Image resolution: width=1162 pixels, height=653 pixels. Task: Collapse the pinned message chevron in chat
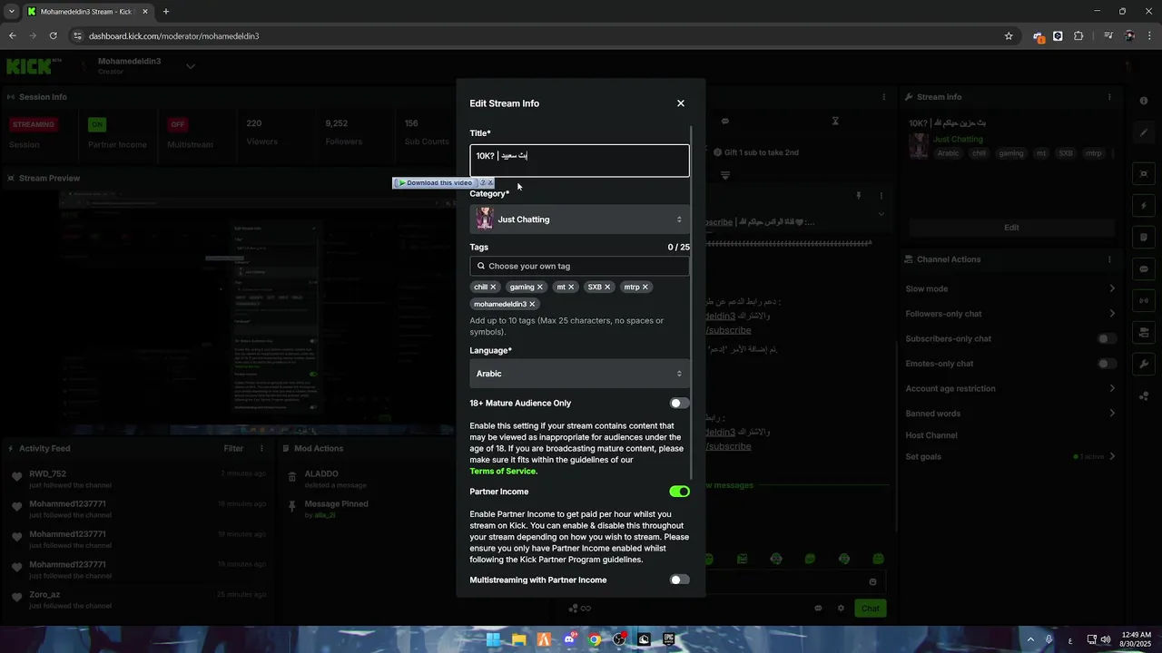pyautogui.click(x=881, y=214)
